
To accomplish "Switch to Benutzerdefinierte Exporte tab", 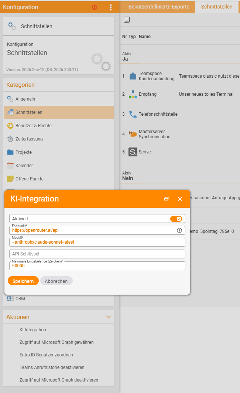I will coord(159,7).
